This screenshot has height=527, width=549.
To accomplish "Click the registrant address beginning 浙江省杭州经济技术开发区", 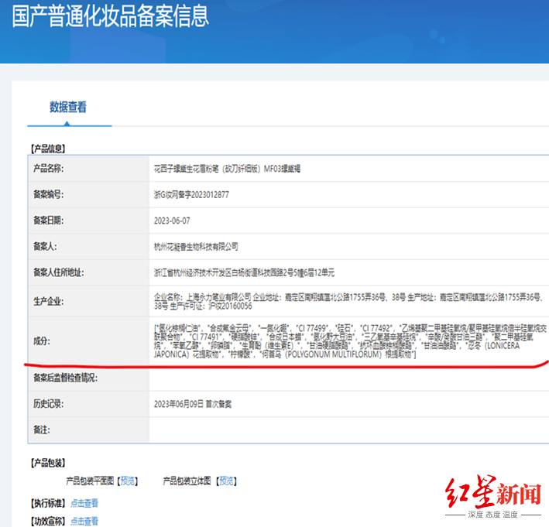I will click(245, 272).
